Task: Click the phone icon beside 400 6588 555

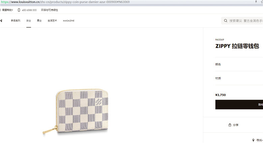Action: (x=19, y=10)
